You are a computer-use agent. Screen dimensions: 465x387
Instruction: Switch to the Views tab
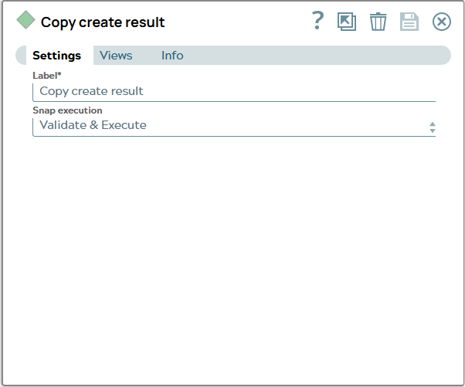116,56
